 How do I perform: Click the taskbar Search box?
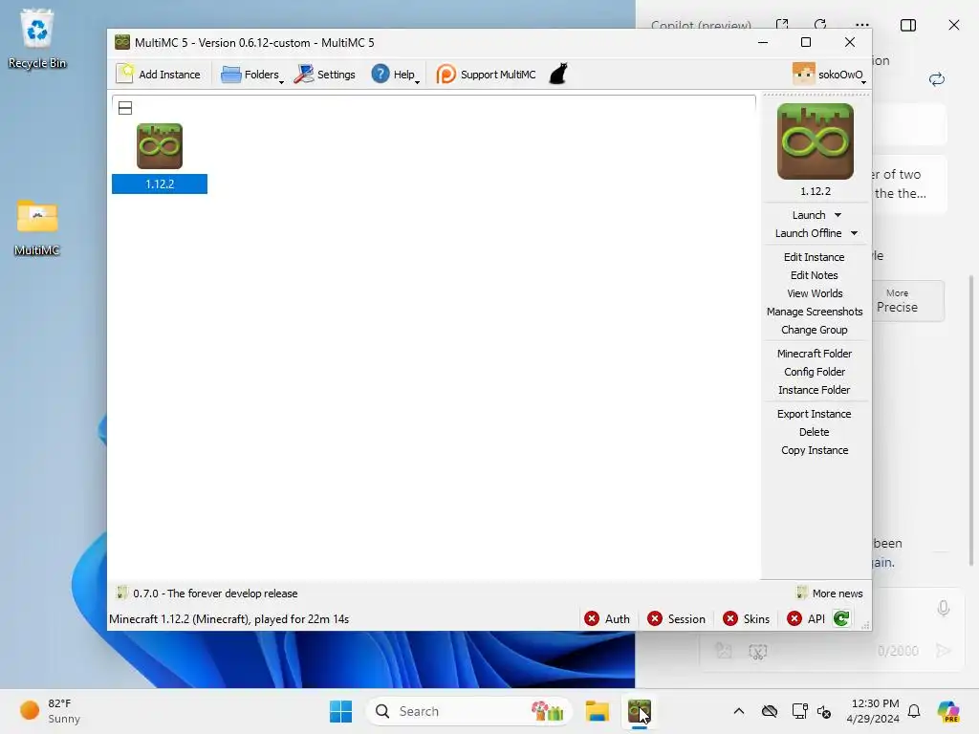point(468,711)
